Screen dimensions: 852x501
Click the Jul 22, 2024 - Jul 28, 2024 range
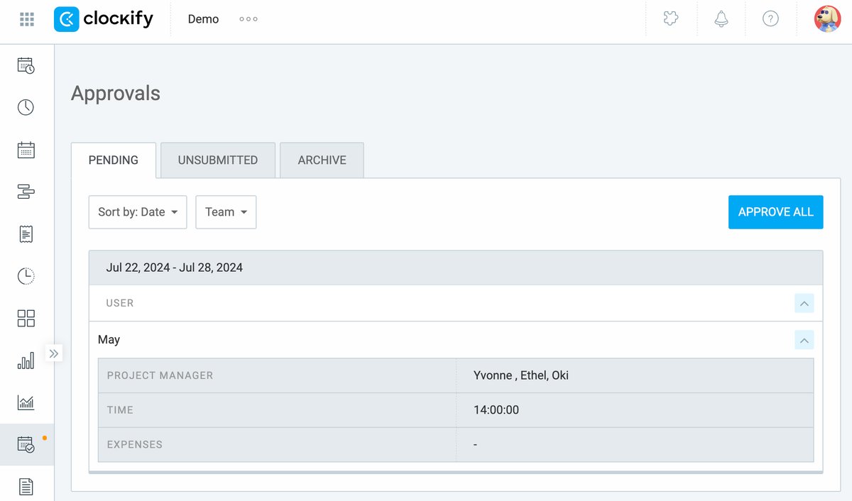click(175, 268)
